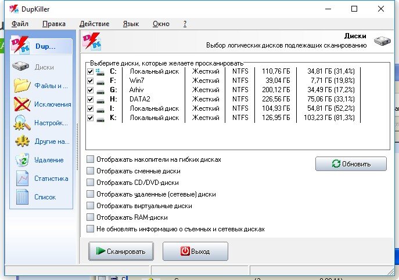
Task: Open the Исключения crossed-folder icon
Action: point(22,104)
